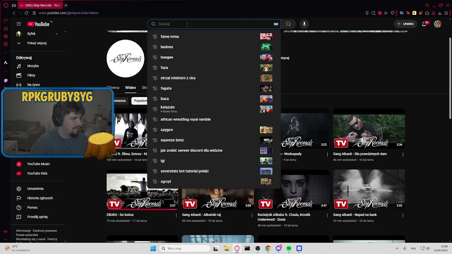Open YouTube notifications bell
This screenshot has width=452, height=254.
coord(424,24)
